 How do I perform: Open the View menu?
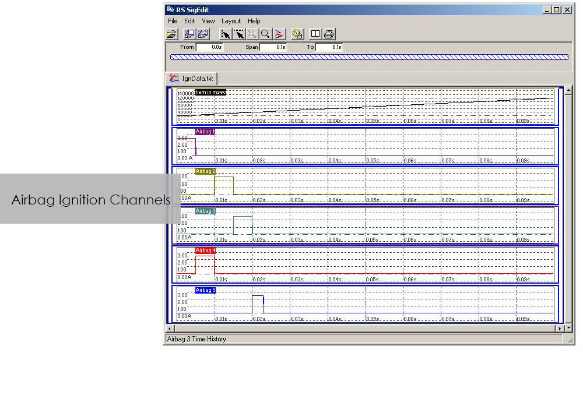(x=208, y=21)
